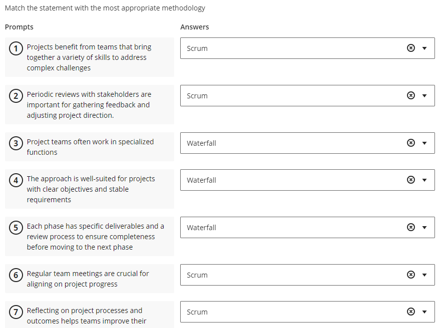Click the Answers column header
The height and width of the screenshot is (328, 443).
click(194, 27)
